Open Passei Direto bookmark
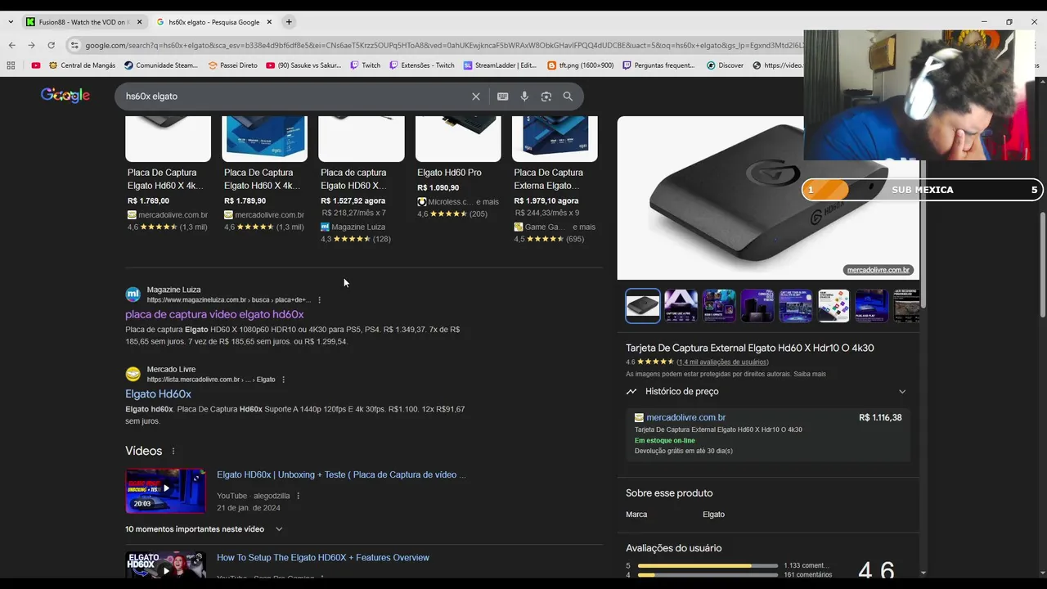Image resolution: width=1047 pixels, height=589 pixels. point(232,65)
